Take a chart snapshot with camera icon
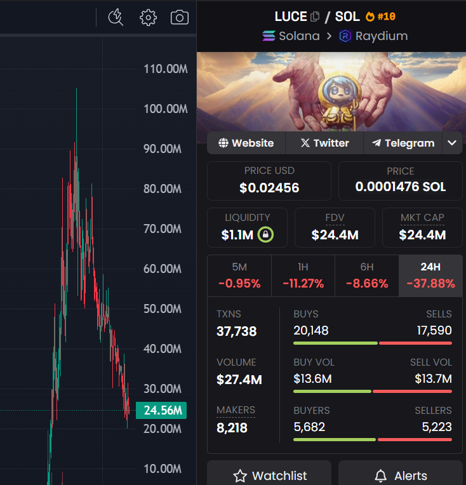Image resolution: width=466 pixels, height=485 pixels. (180, 17)
